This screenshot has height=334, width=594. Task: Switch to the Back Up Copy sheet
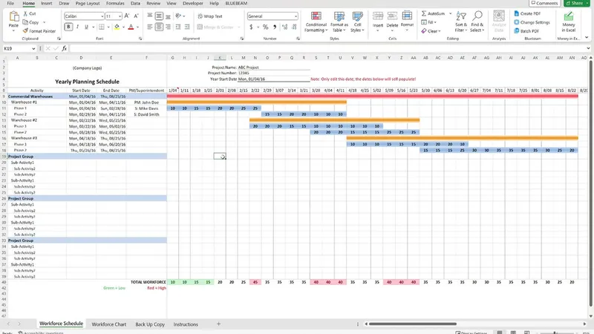pyautogui.click(x=150, y=324)
